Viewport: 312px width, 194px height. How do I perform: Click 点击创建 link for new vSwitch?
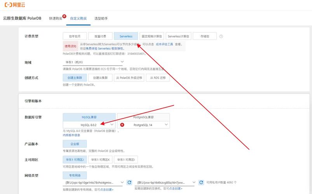coord(176,189)
